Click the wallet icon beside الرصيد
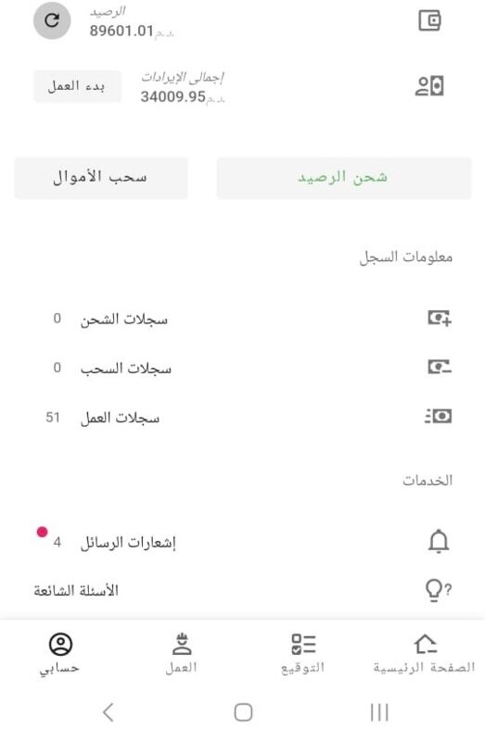The height and width of the screenshot is (741, 485). tap(429, 20)
